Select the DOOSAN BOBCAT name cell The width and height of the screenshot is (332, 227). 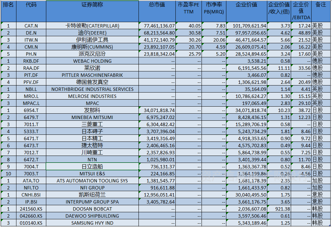point(92,209)
